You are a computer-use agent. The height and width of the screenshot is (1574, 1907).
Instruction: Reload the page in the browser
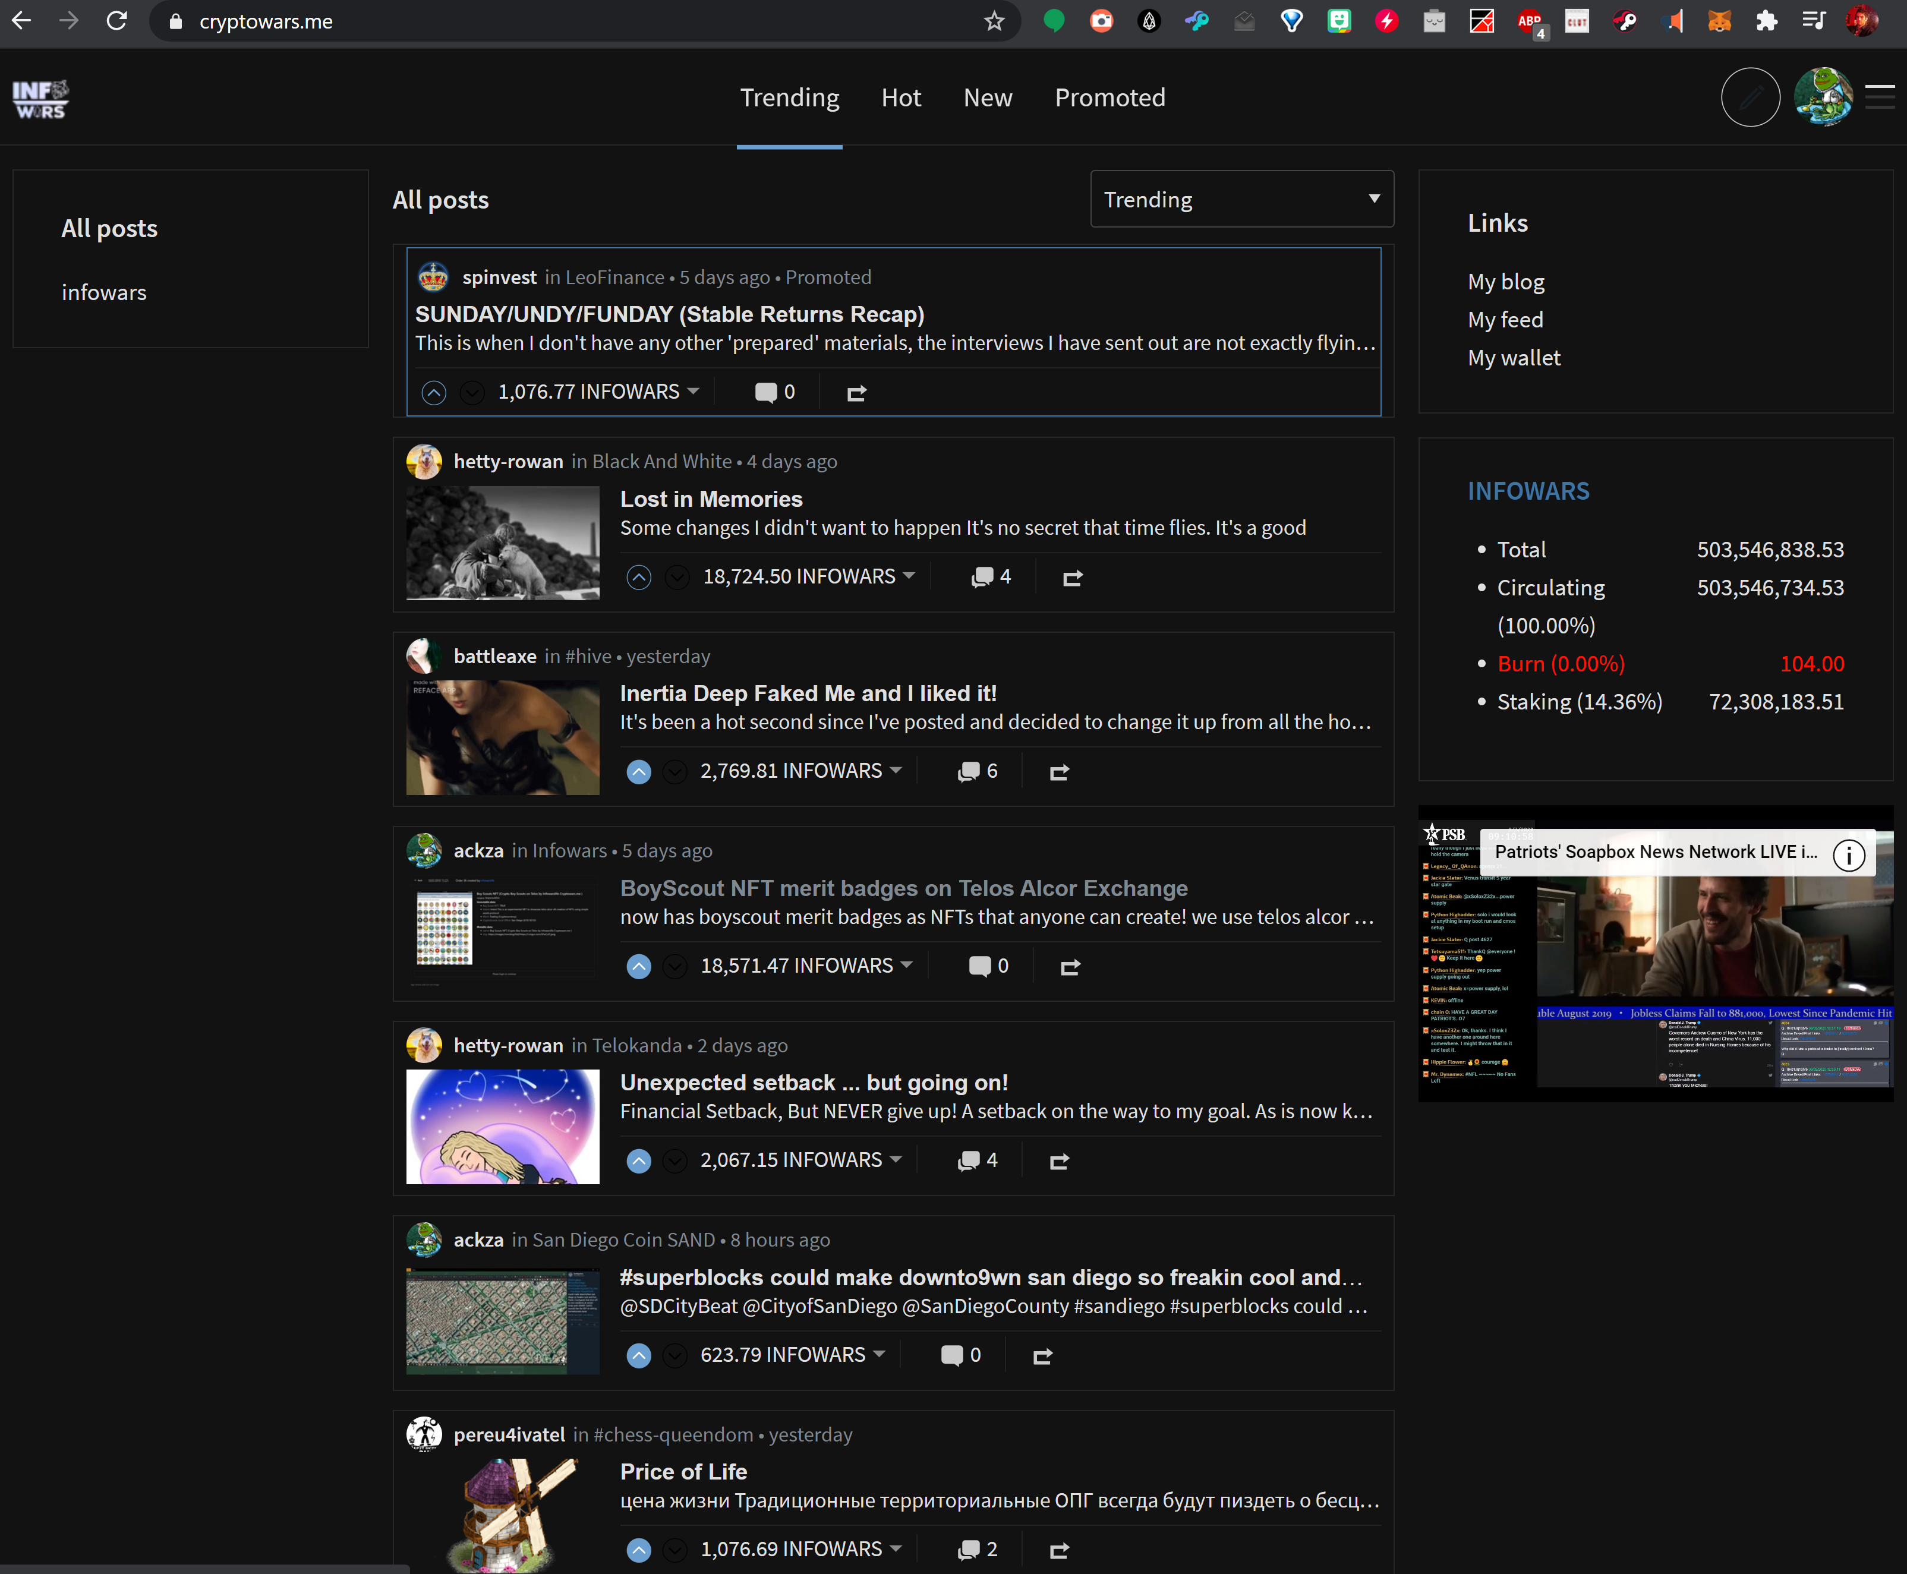click(x=117, y=21)
